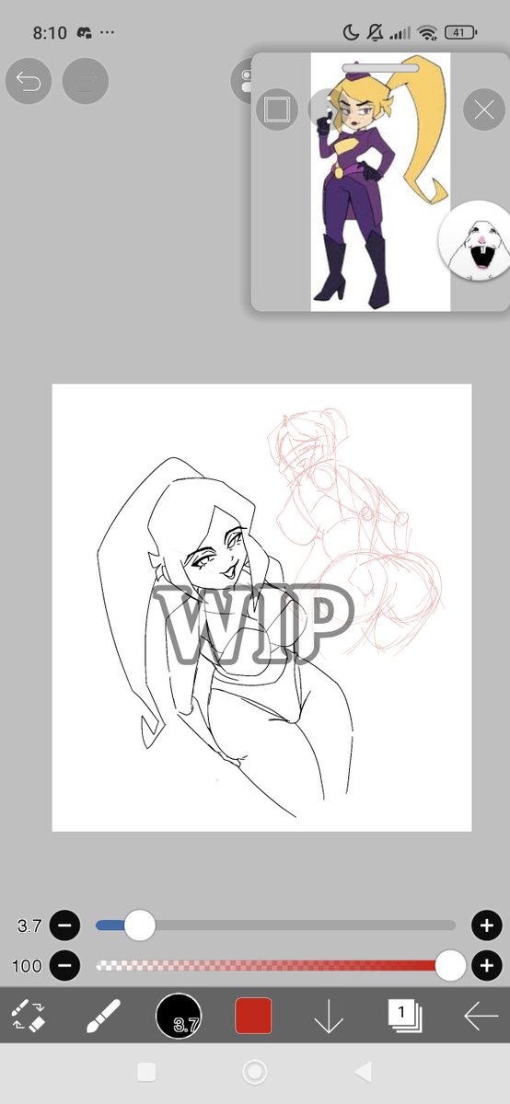Toggle between brush and eraser tool

point(29,1016)
